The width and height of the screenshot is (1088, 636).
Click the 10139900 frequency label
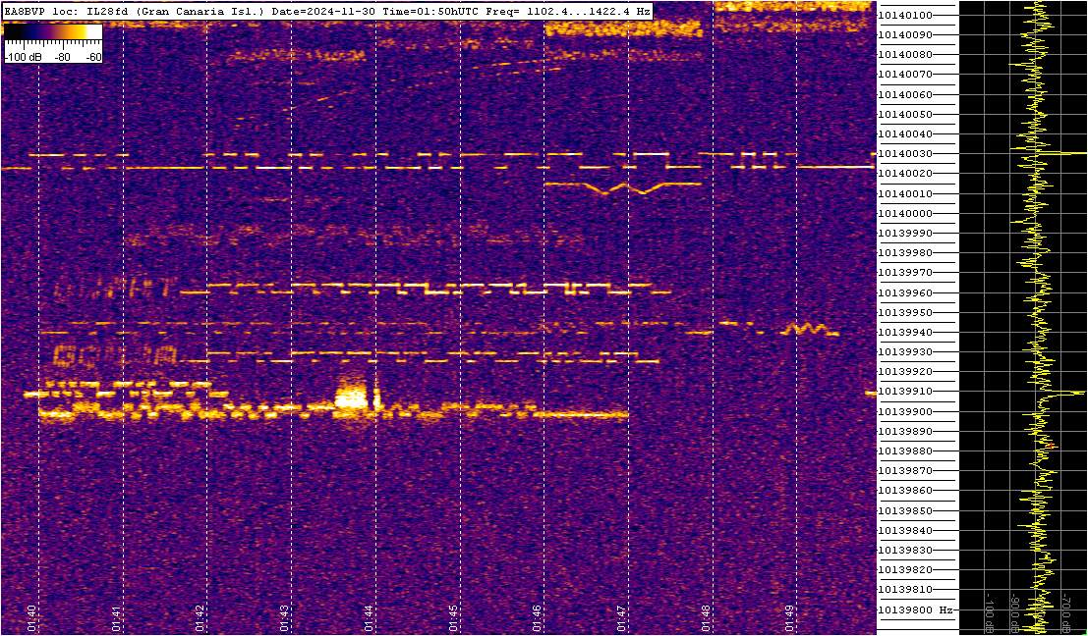(905, 411)
